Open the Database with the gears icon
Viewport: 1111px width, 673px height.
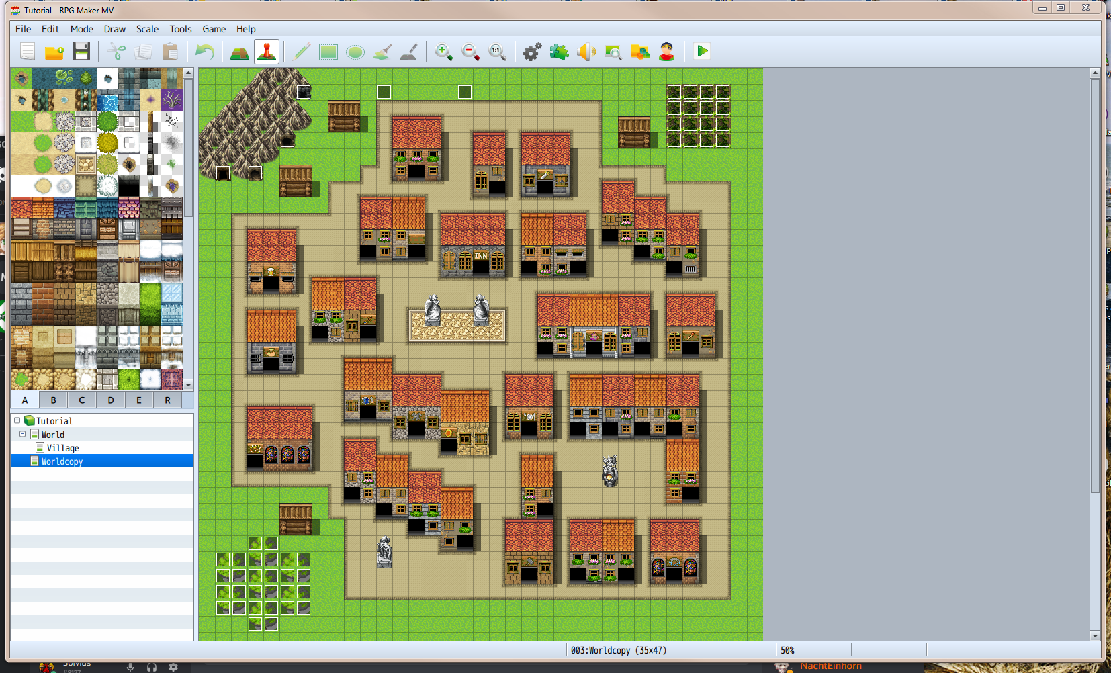coord(532,52)
